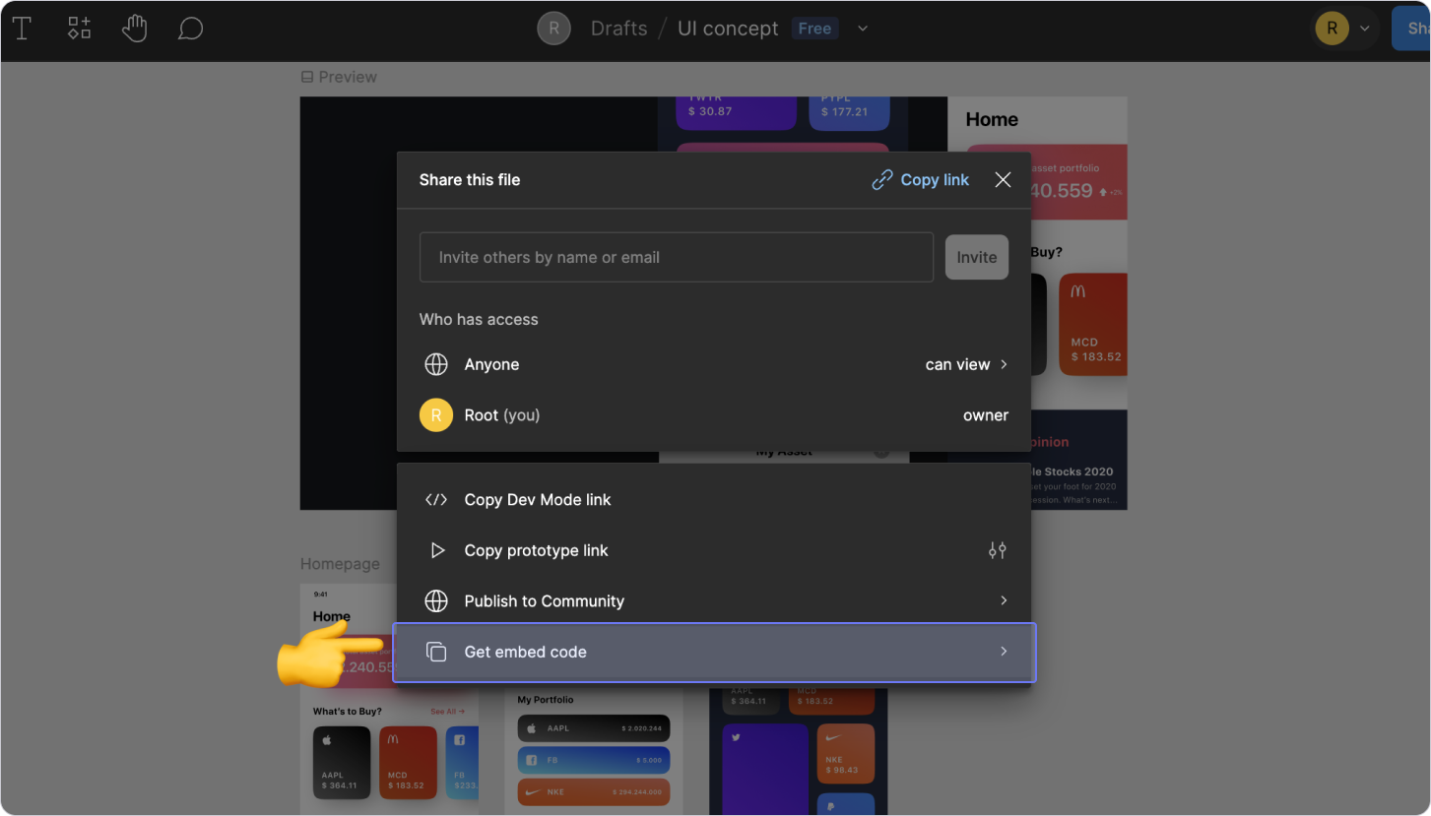The image size is (1431, 816).
Task: Click the R avatar beside Drafts
Action: tap(553, 29)
